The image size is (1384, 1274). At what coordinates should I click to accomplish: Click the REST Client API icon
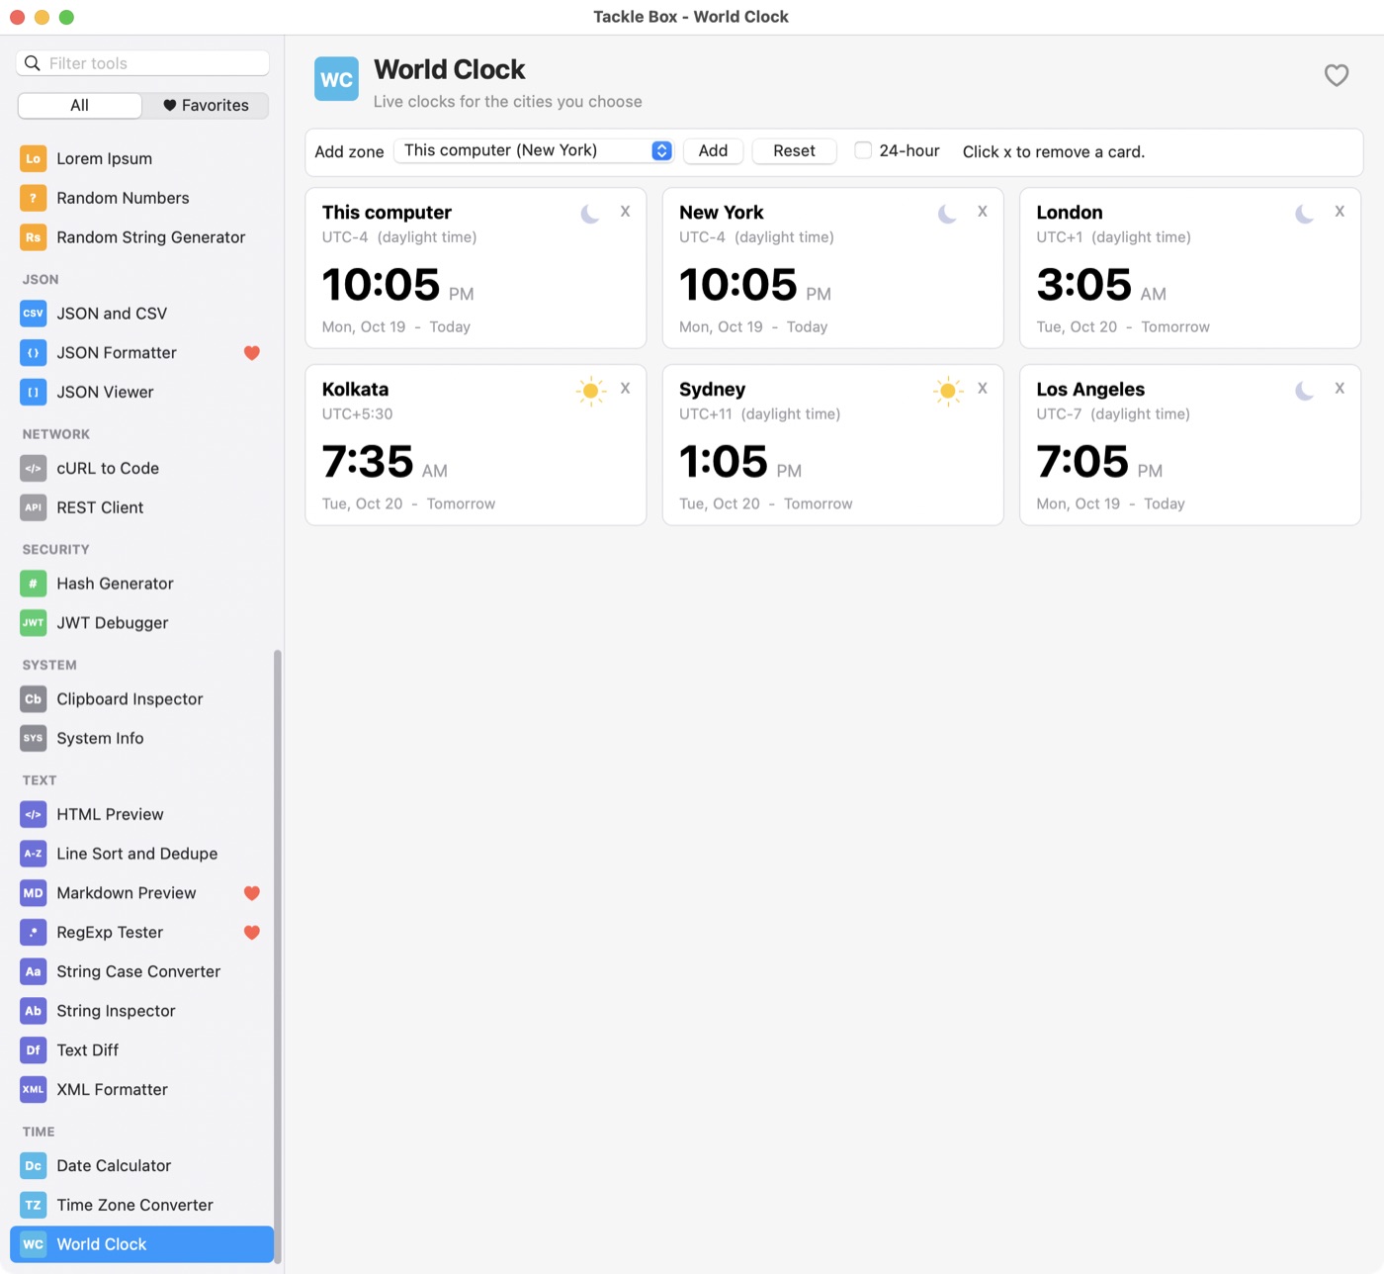pyautogui.click(x=33, y=507)
